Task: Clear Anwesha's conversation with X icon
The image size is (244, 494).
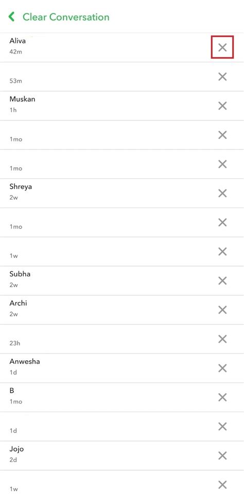Action: [x=222, y=368]
